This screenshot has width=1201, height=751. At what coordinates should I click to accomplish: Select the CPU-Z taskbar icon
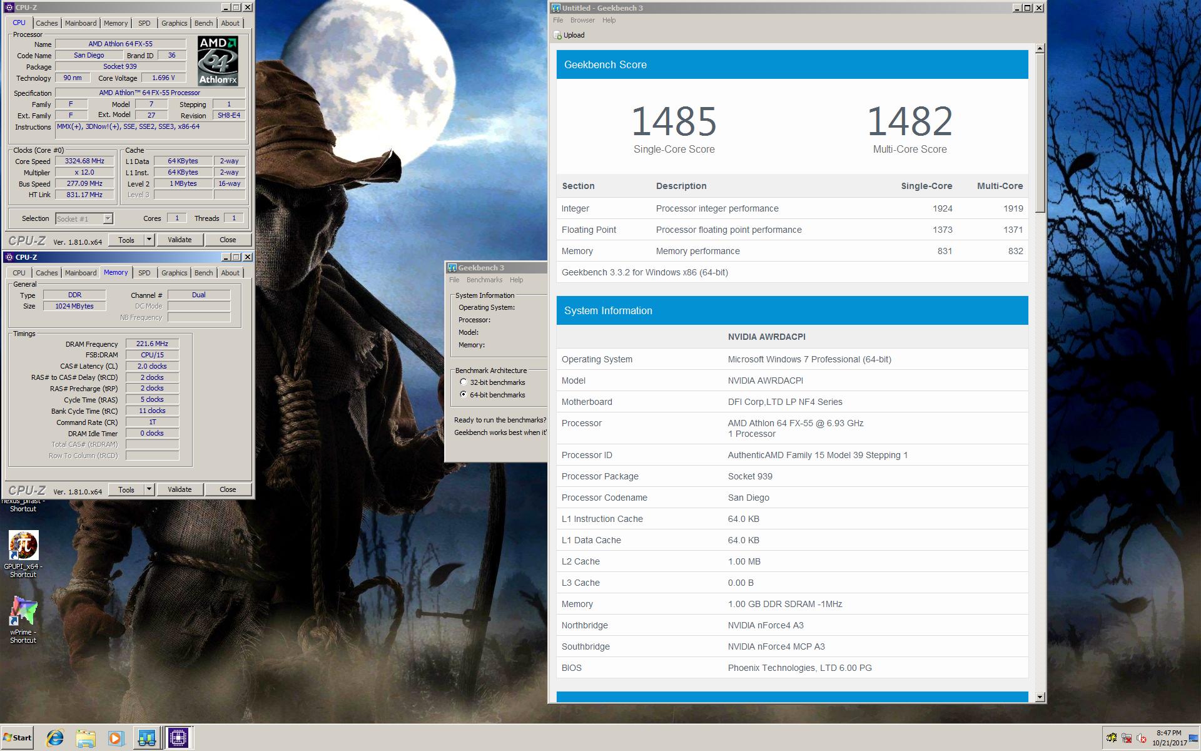[x=178, y=738]
